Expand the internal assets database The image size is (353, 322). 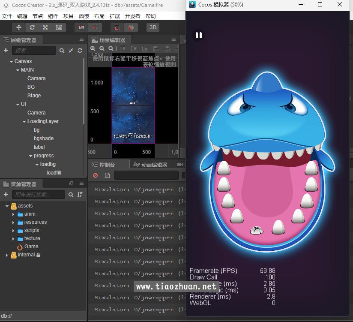point(7,255)
